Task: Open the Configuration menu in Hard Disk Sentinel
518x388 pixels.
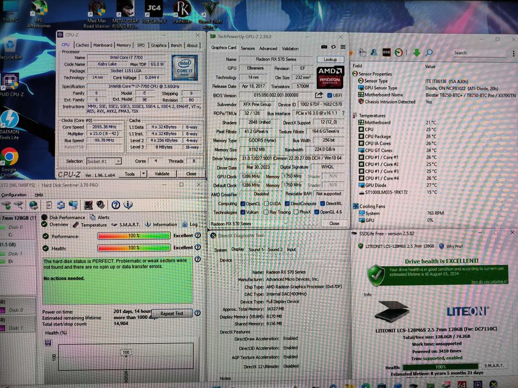Action: coord(13,195)
